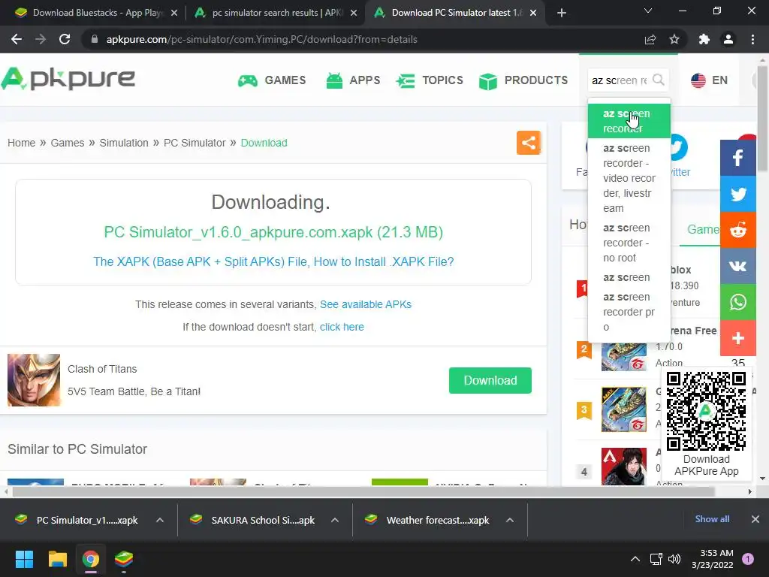769x577 pixels.
Task: Click the 'click here' download link
Action: click(x=342, y=327)
